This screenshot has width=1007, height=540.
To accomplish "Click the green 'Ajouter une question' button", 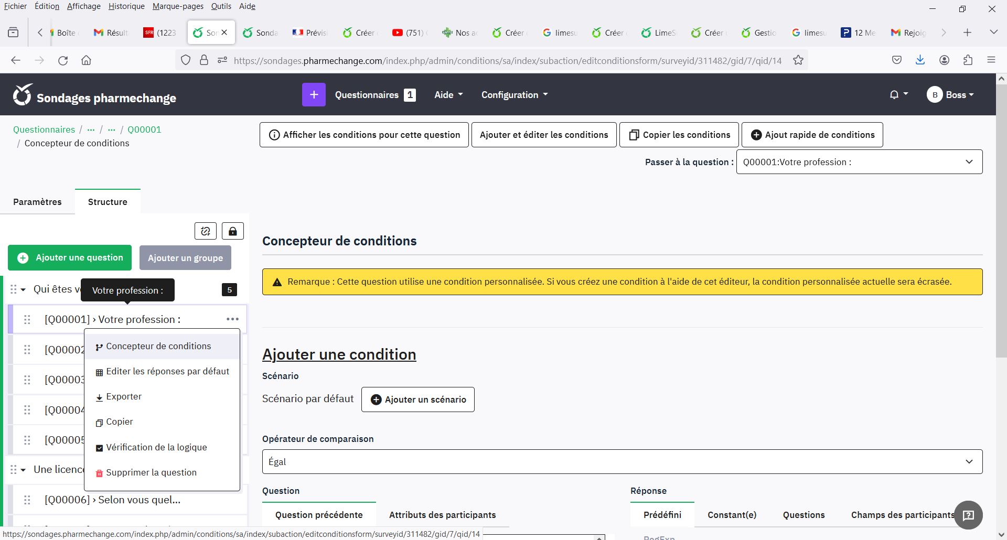I will tap(70, 258).
